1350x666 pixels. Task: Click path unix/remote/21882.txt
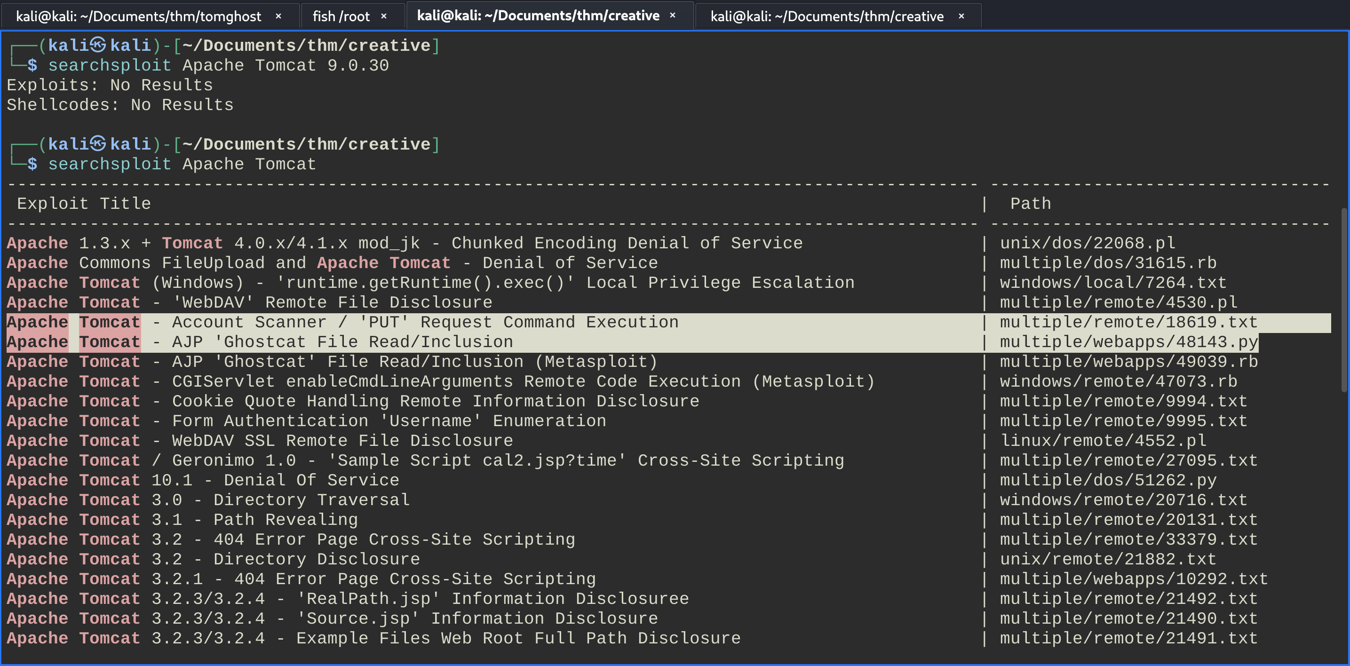tap(1108, 559)
